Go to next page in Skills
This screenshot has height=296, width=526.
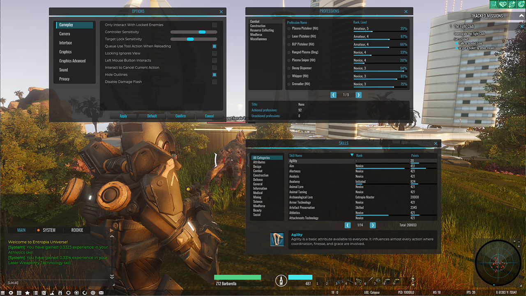click(373, 225)
